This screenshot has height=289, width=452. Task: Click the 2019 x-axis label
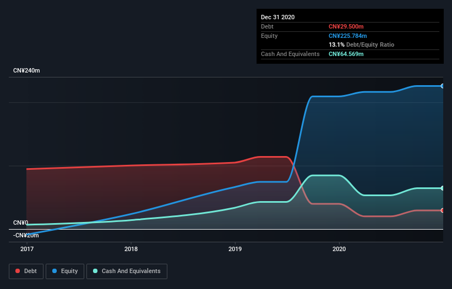tap(235, 249)
